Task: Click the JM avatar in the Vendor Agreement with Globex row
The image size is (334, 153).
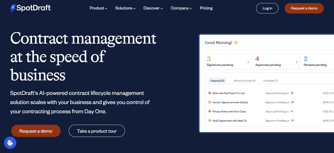Action: click(x=293, y=102)
